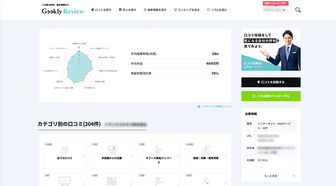This screenshot has height=186, width=336.
Task: Click the black 口コミを投稿する button
Action: pos(271,82)
